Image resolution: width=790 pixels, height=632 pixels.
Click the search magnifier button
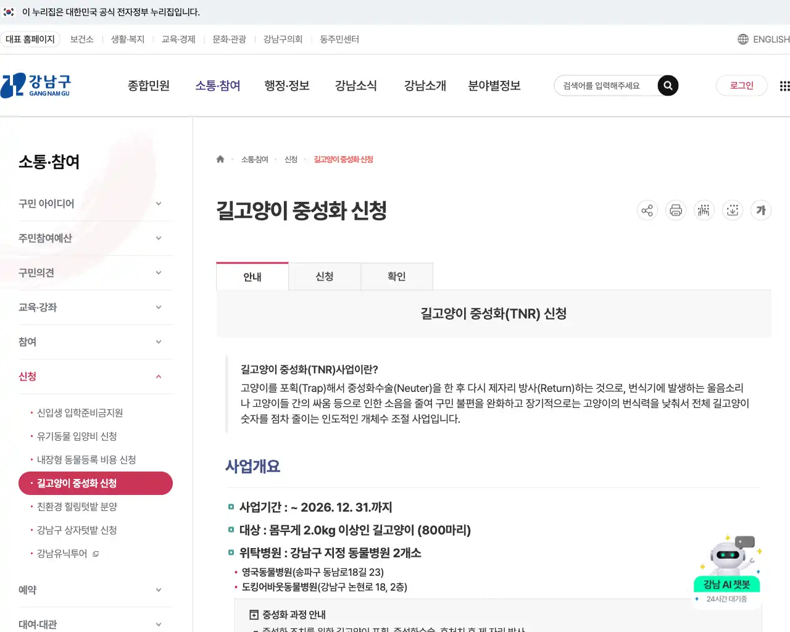tap(668, 86)
